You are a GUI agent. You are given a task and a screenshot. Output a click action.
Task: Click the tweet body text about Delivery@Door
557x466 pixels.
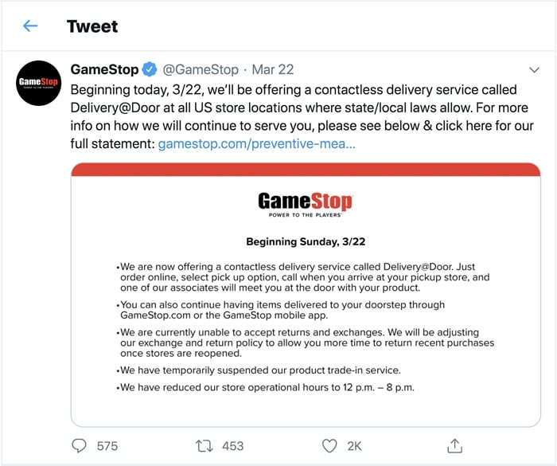coord(302,108)
